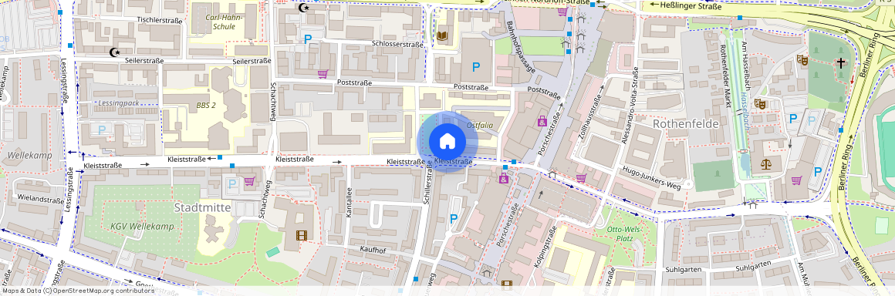Select the theatre masks icon beside Am Hasselbach
Image resolution: width=895 pixels, height=296 pixels.
point(759,104)
